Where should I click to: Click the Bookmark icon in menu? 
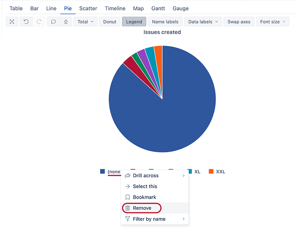[127, 197]
